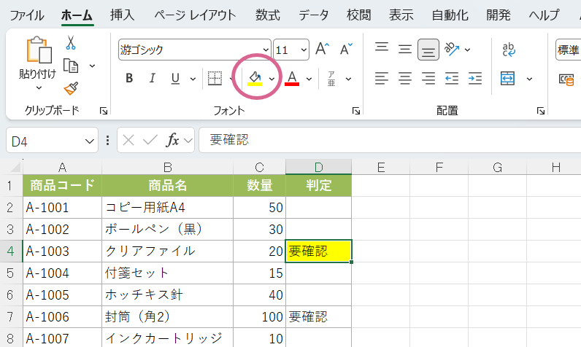Align text to the vertical middle
Screen dimensions: 581x347
[x=405, y=49]
